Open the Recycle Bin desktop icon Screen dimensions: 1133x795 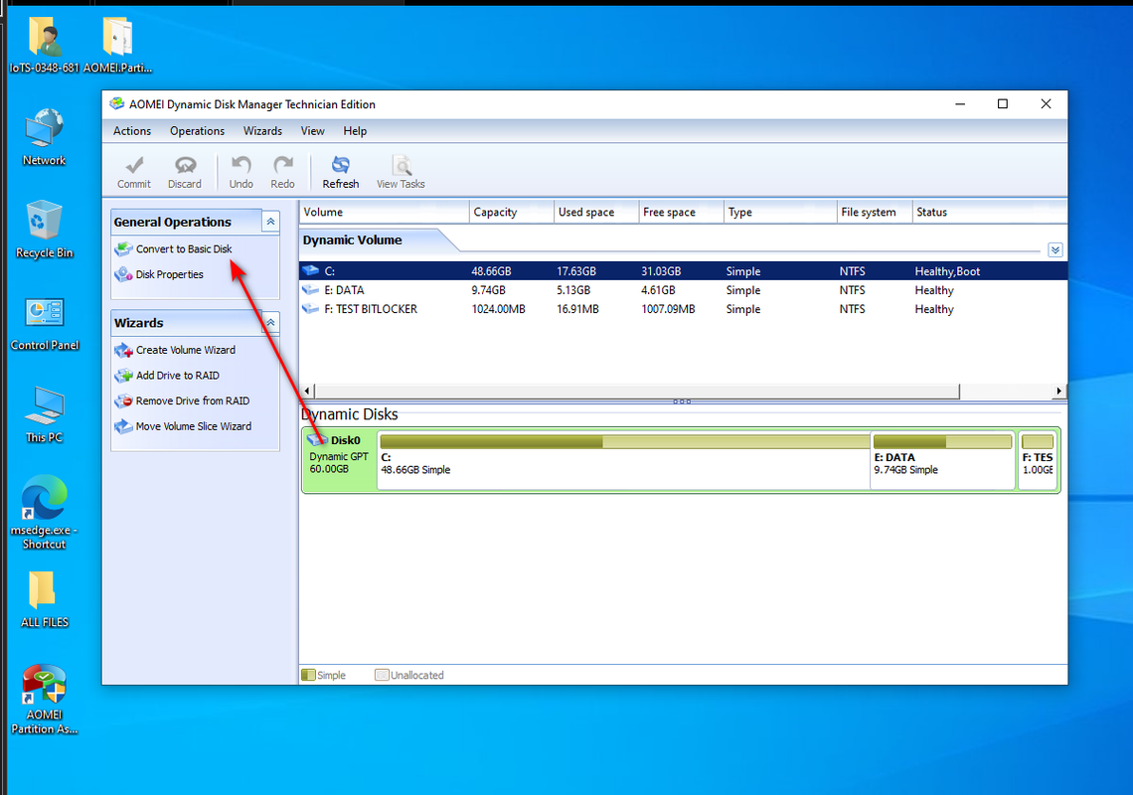click(44, 230)
